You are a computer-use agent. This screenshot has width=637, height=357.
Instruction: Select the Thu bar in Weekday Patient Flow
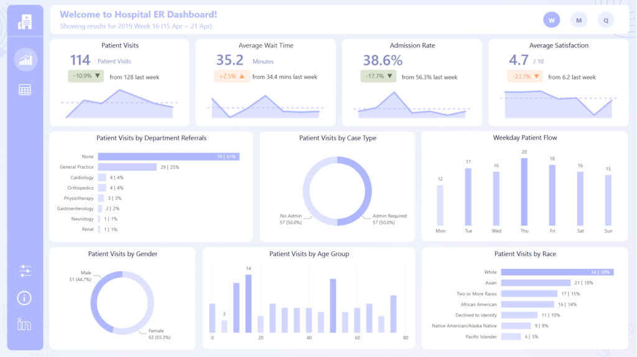tap(524, 192)
